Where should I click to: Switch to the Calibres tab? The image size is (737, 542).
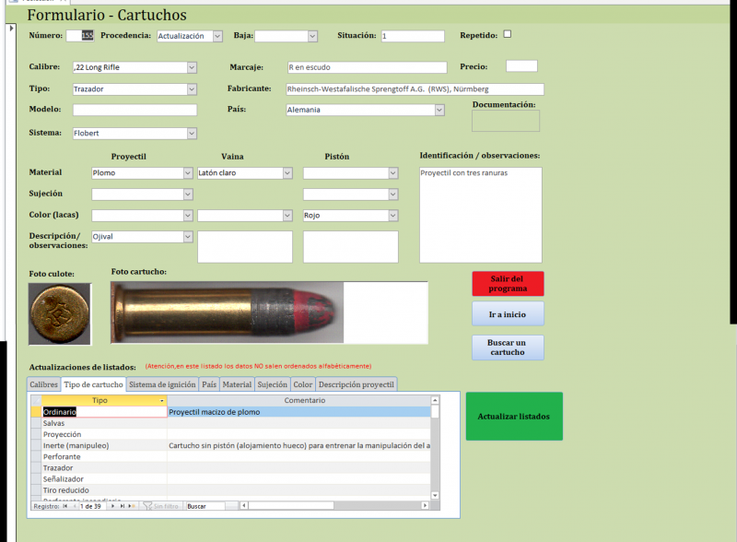pos(43,384)
